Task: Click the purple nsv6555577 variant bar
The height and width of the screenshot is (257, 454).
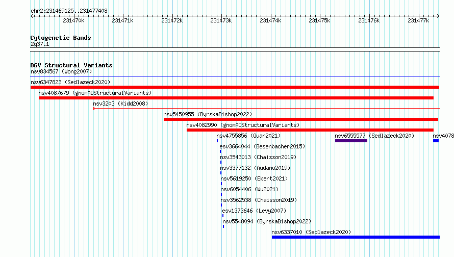Action: 351,141
